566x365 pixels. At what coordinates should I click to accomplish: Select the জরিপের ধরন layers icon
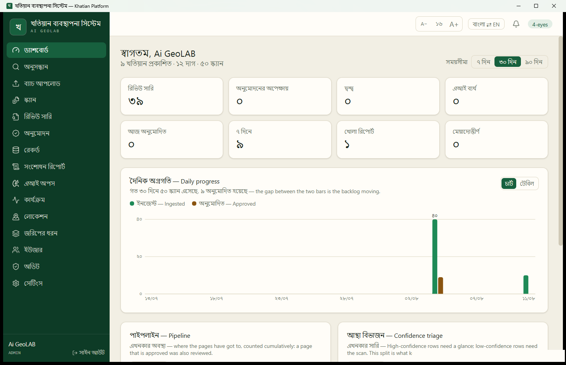pyautogui.click(x=16, y=234)
